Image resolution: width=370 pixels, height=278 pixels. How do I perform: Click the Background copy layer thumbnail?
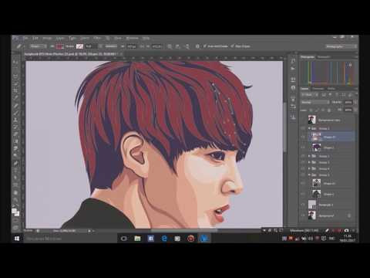pyautogui.click(x=312, y=120)
